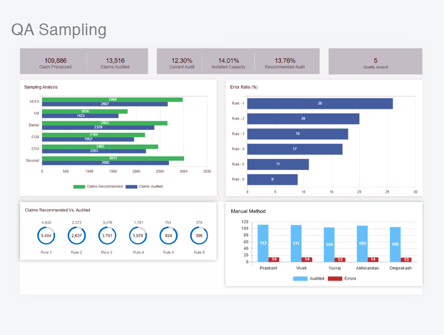Toggle the Audited light-blue legend swatch

coord(300,279)
